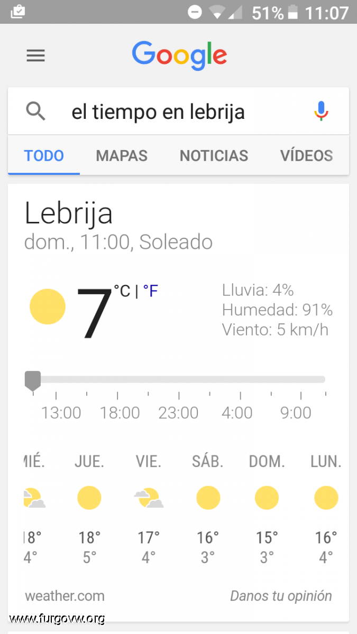Open the VÍDEOS tab
The image size is (357, 634).
306,156
